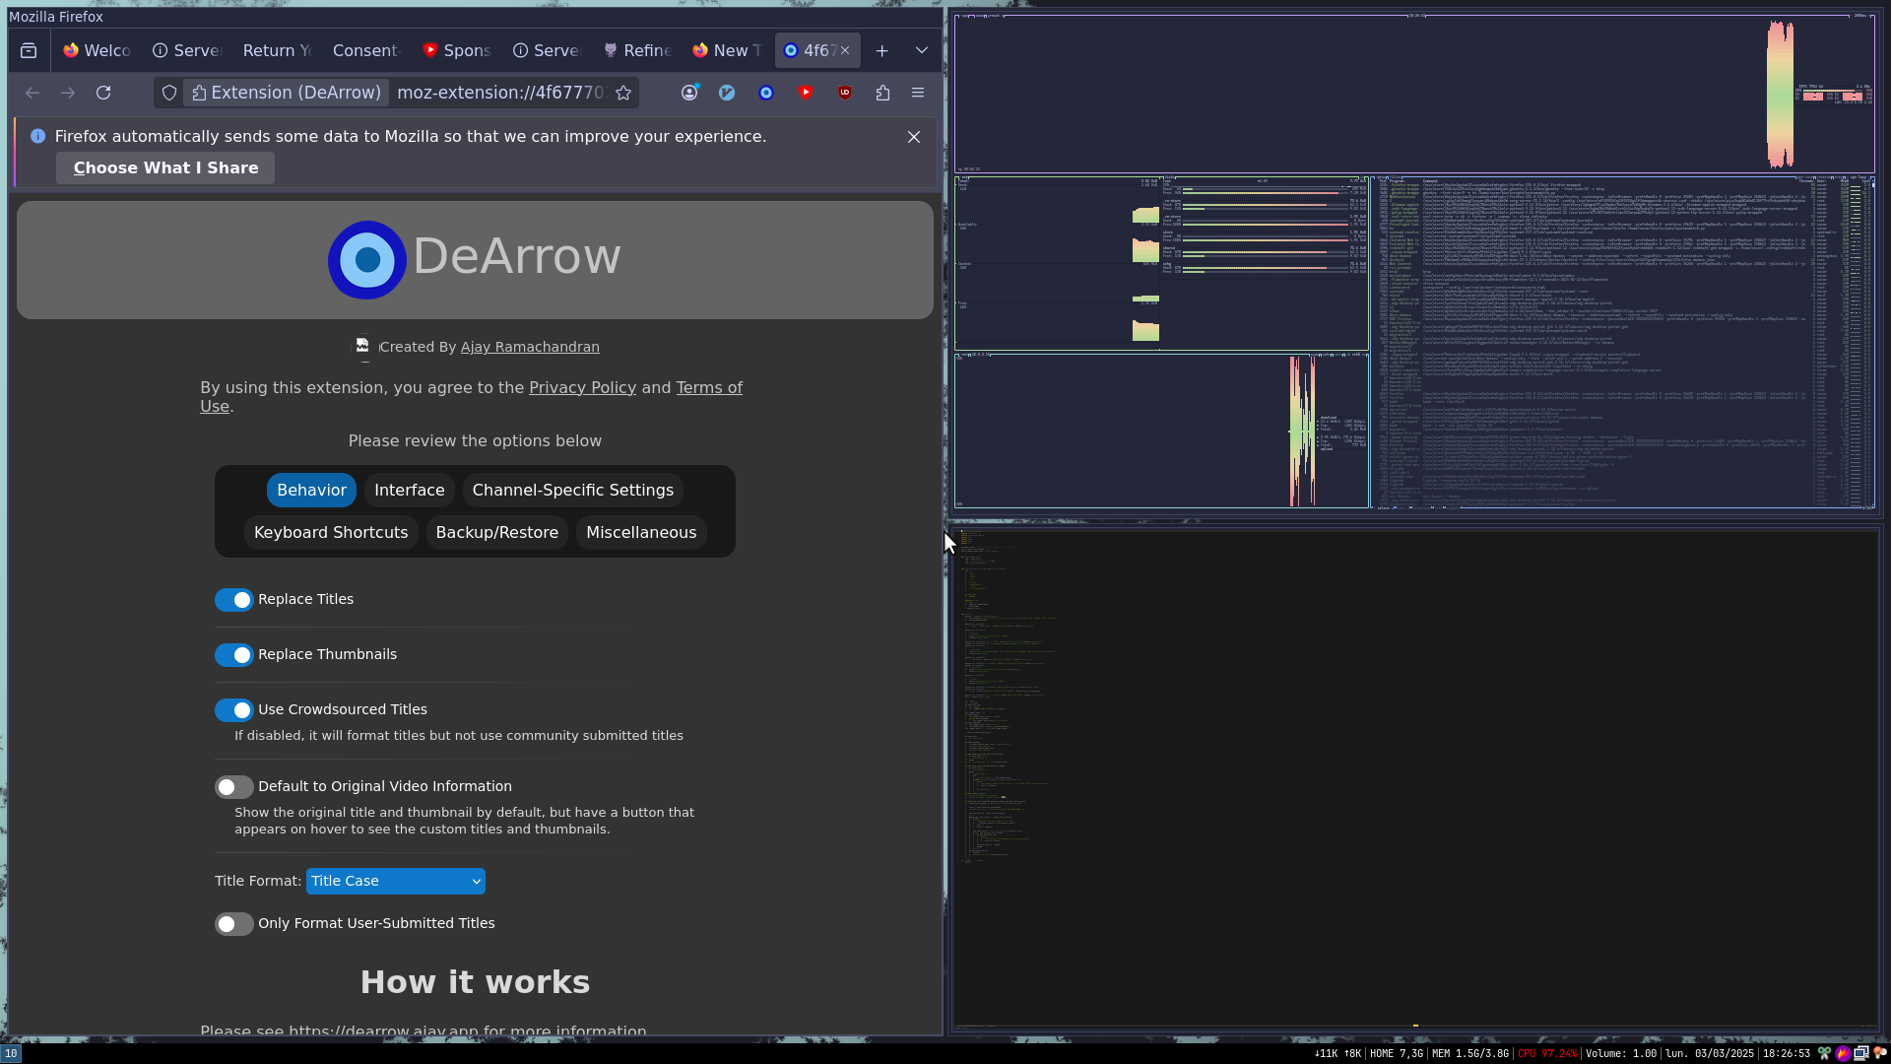The height and width of the screenshot is (1064, 1891).
Task: Open the DeArrow toolbar extension icon
Action: [x=766, y=93]
